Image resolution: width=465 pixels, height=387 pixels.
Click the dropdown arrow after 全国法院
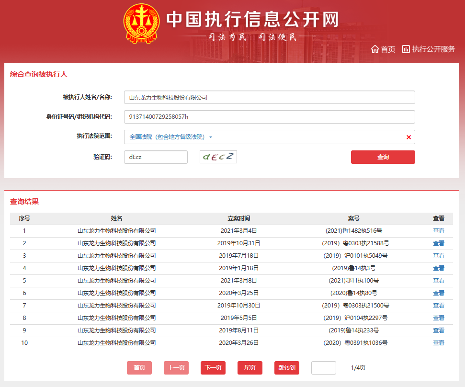211,137
